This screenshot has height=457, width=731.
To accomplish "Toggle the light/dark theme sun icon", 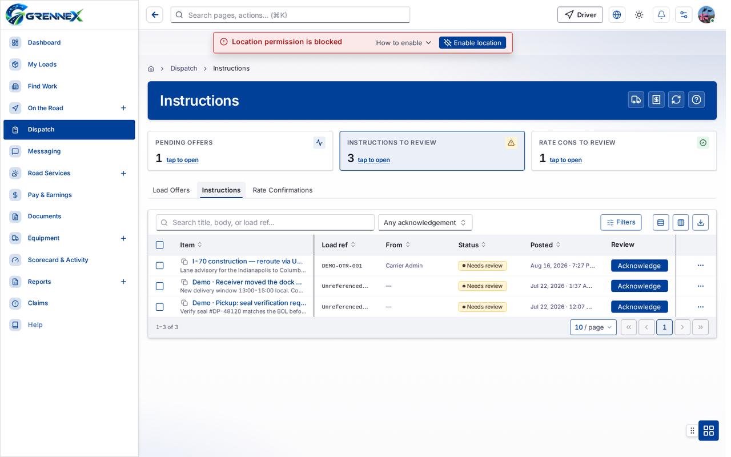I will click(639, 15).
